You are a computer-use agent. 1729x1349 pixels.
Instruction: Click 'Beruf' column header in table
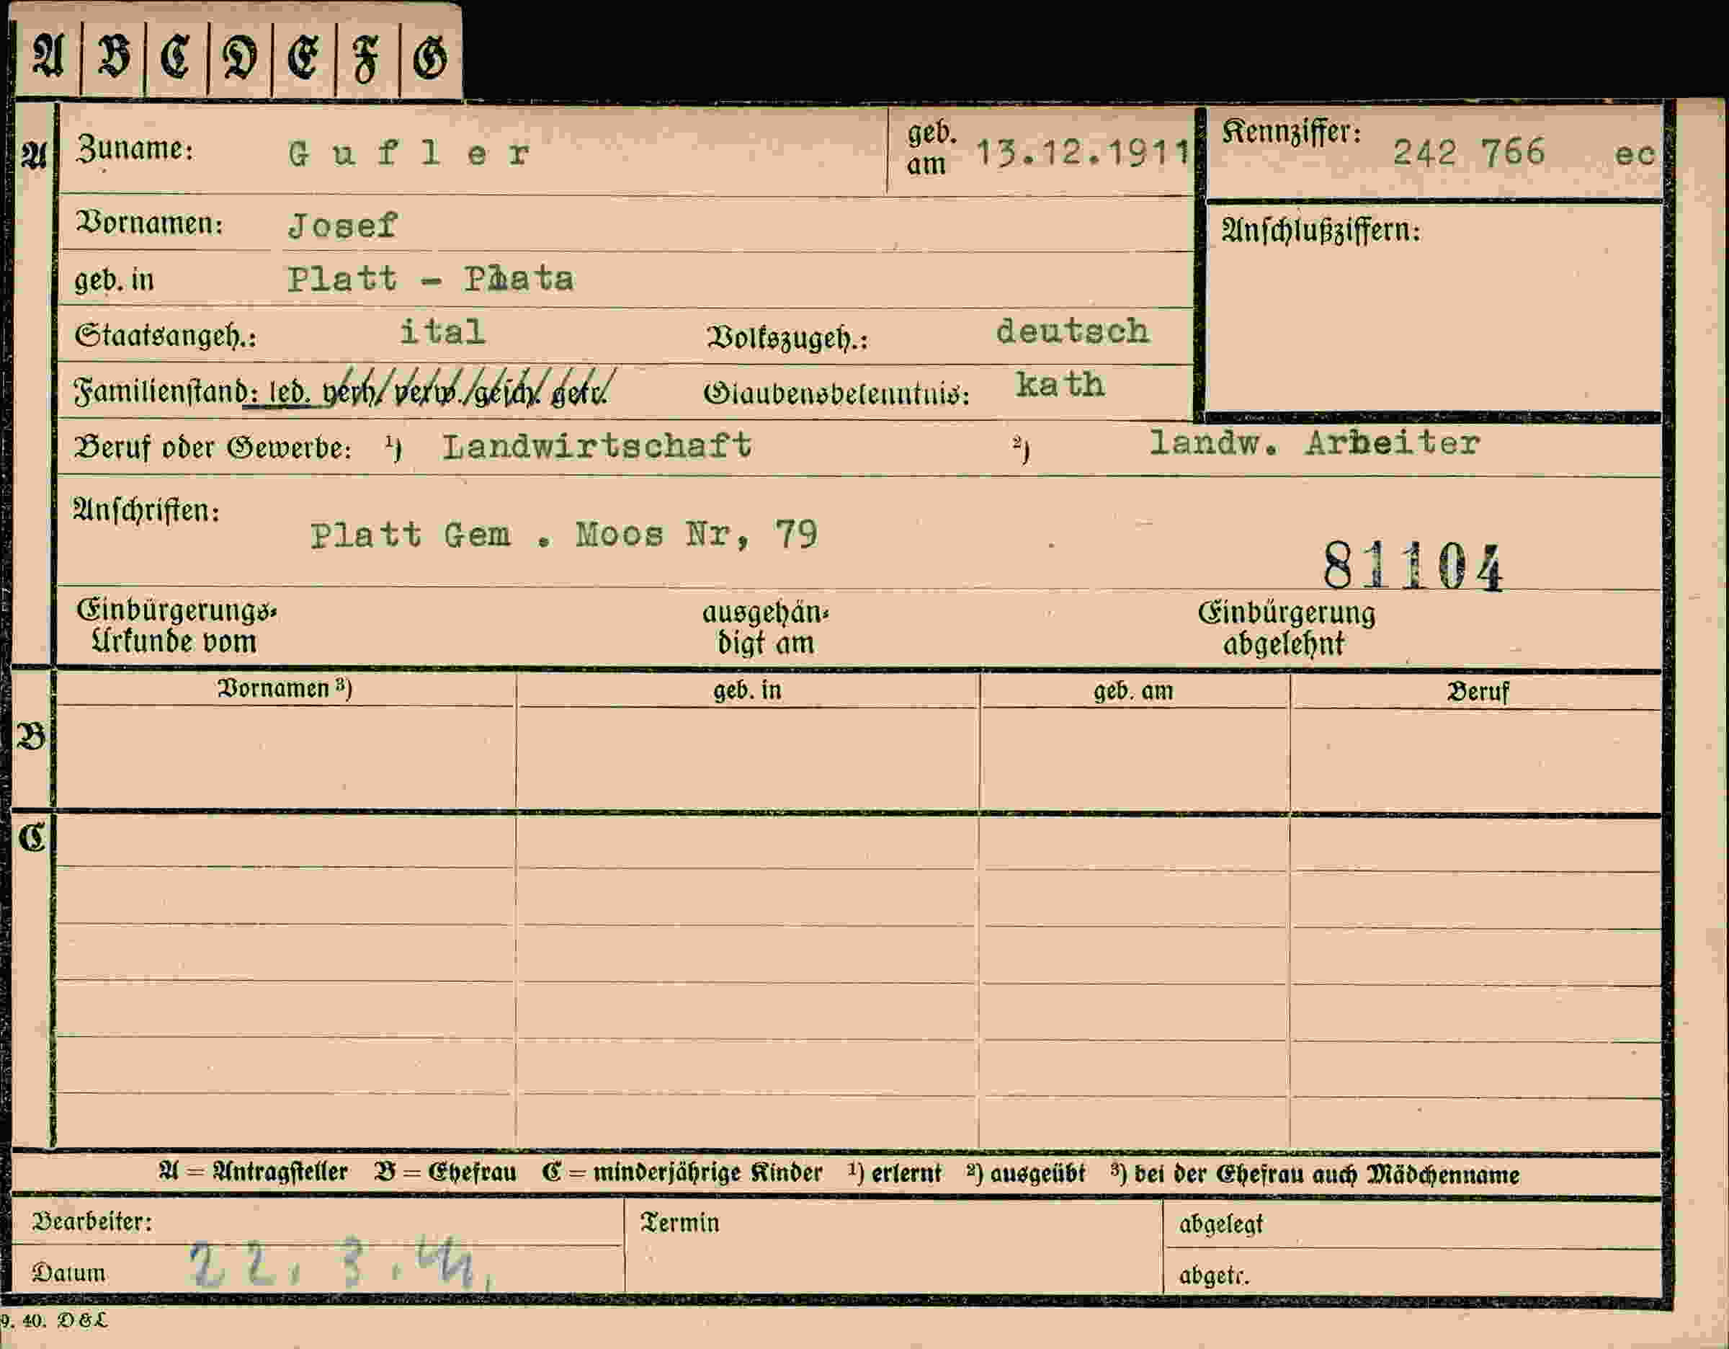pos(1478,692)
